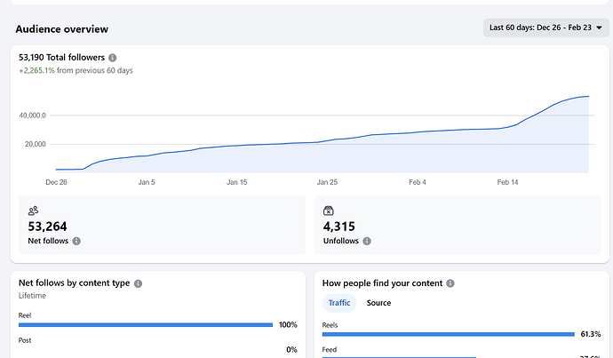Image resolution: width=613 pixels, height=358 pixels.
Task: Click info icon beside Unfollows label
Action: pyautogui.click(x=367, y=241)
